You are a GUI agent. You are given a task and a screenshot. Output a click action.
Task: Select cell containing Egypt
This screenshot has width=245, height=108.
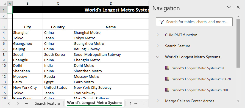(x=58, y=82)
